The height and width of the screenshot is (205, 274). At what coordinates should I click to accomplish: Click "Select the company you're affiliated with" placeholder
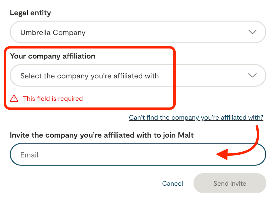tap(89, 76)
